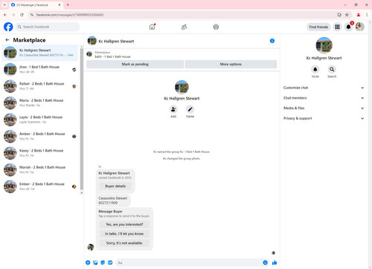
Task: Open Amber - 2 Beds 1 Bath House chat
Action: [x=40, y=136]
